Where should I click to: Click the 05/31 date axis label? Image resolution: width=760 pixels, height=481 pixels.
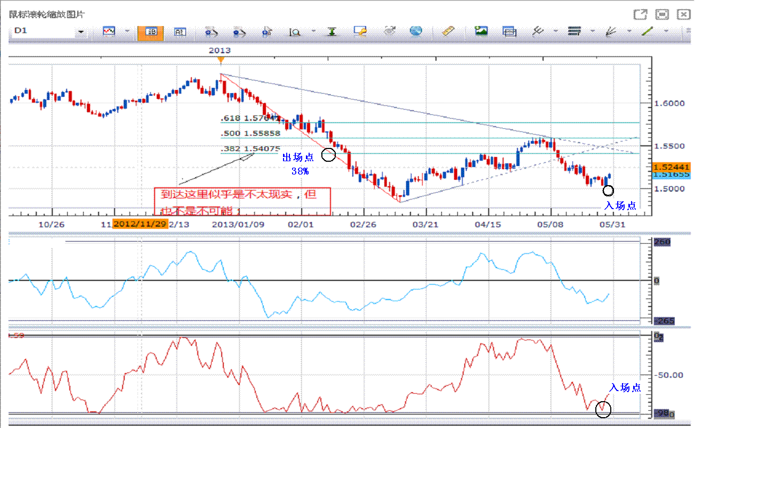pyautogui.click(x=612, y=225)
